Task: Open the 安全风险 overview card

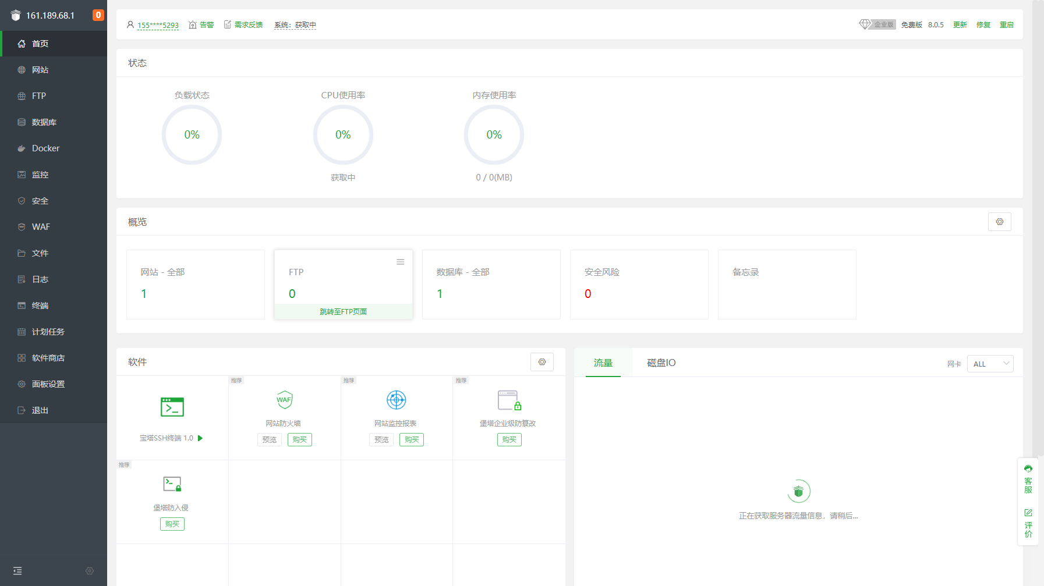Action: 639,284
